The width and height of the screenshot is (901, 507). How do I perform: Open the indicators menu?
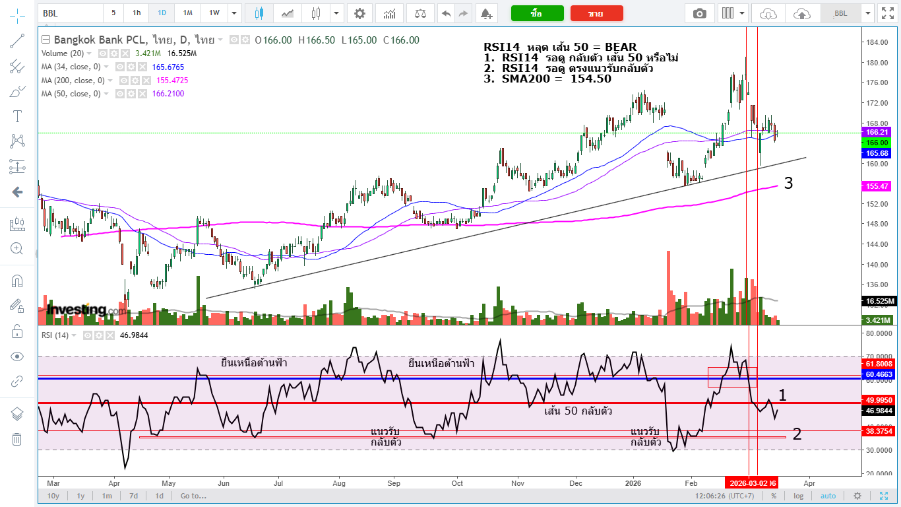(390, 13)
